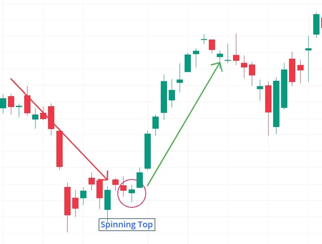
Task: Select the doji cross at the peak
Action: coord(204,39)
